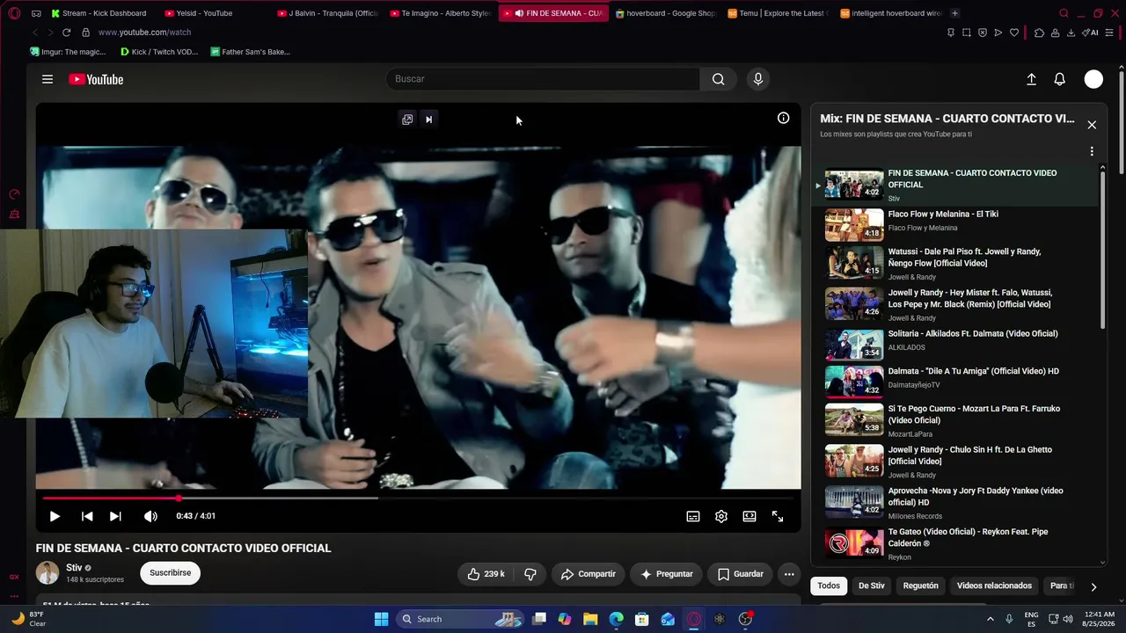Open File Explorer from taskbar

click(590, 619)
